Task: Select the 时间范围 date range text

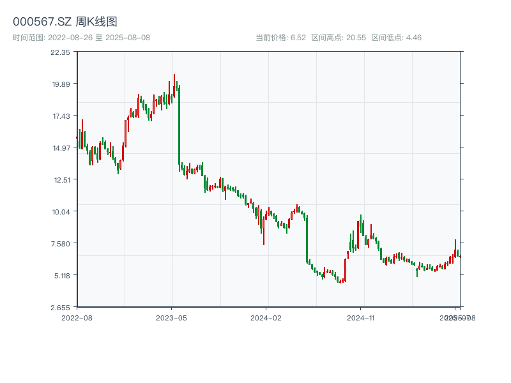Action: point(81,38)
